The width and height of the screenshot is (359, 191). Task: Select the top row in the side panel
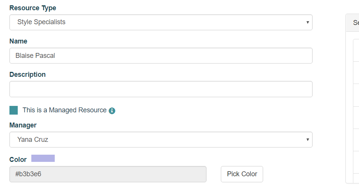point(356,50)
